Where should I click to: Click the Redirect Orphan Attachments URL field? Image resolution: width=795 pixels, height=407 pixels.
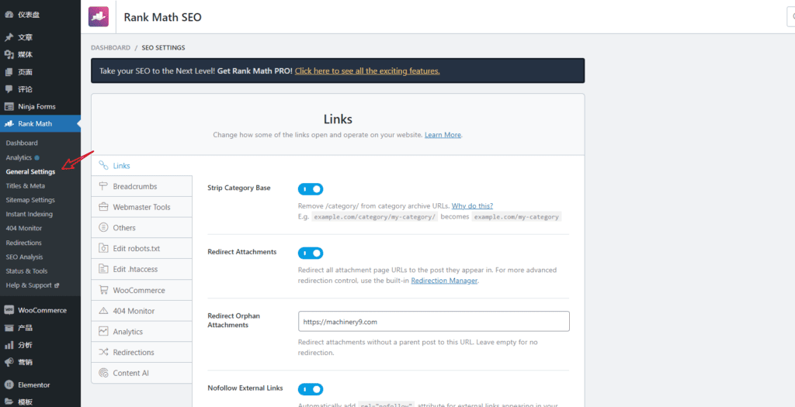434,322
